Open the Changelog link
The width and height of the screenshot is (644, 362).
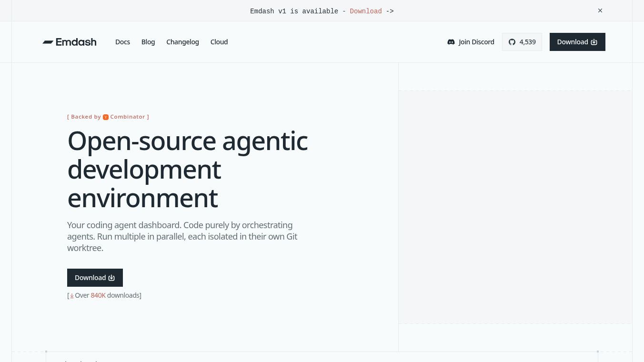click(x=182, y=42)
